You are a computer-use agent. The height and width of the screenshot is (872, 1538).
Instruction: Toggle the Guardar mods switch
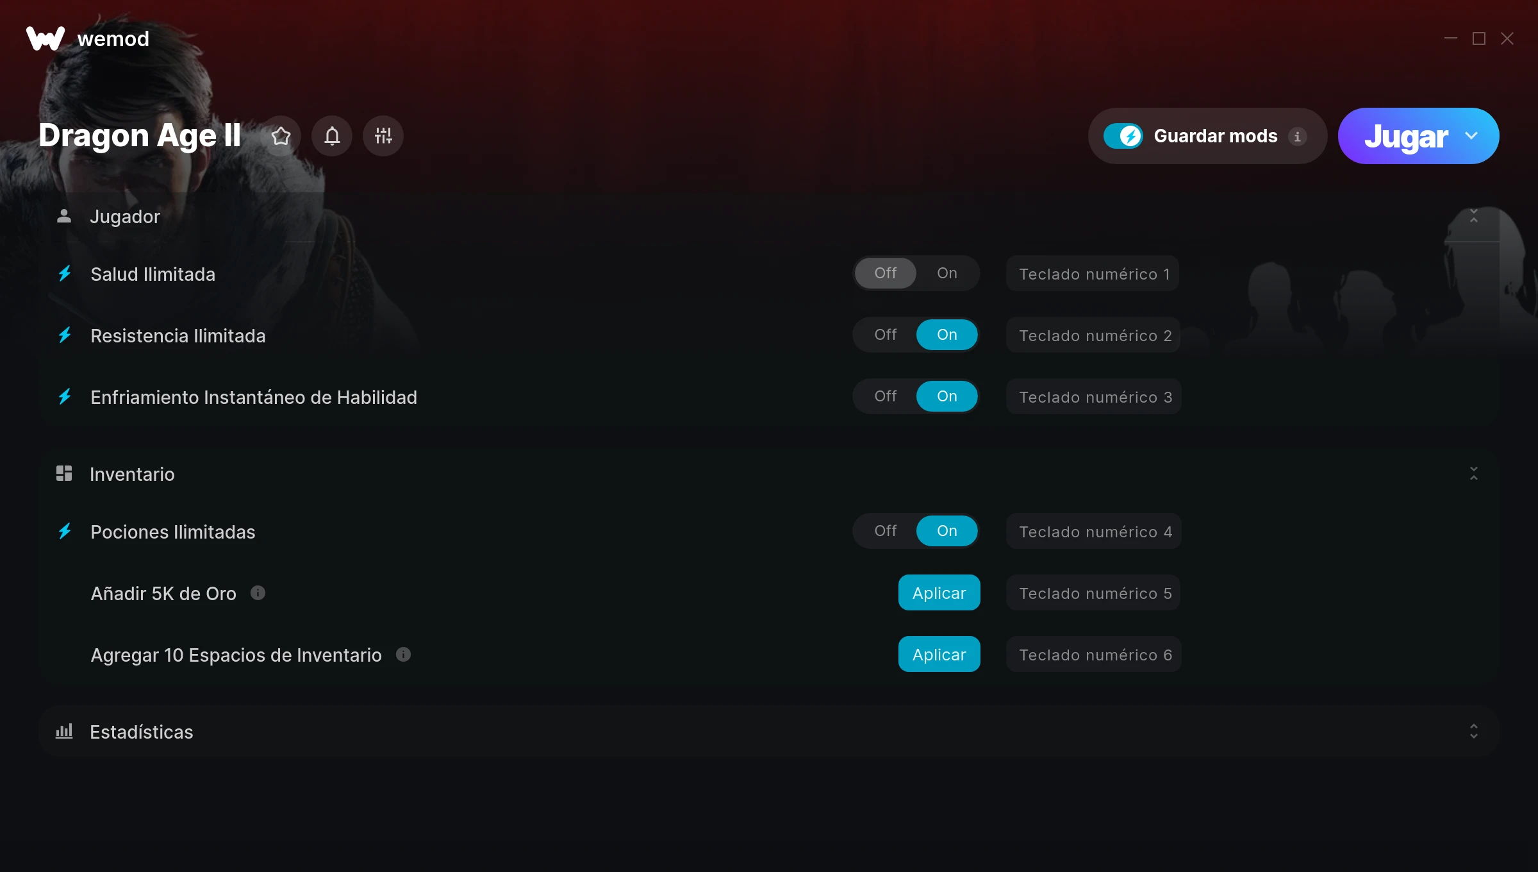pos(1123,136)
